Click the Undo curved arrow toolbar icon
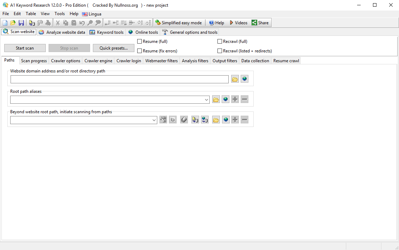 tap(82, 23)
